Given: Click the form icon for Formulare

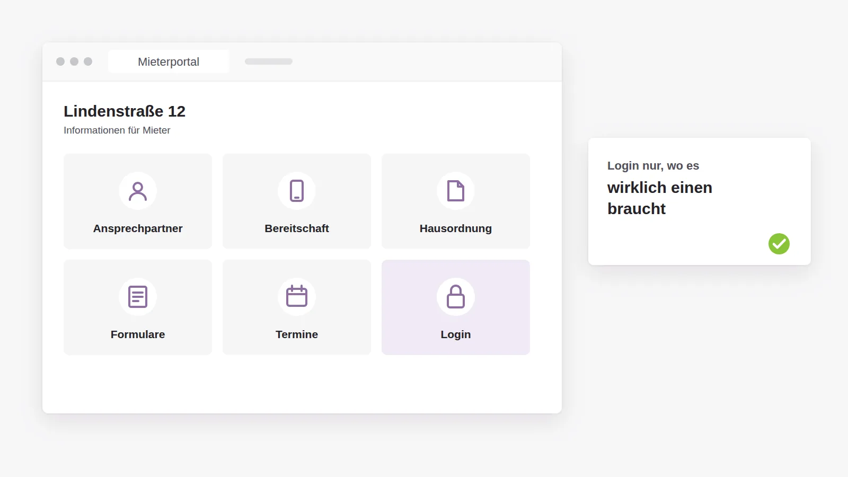Looking at the screenshot, I should 138,297.
